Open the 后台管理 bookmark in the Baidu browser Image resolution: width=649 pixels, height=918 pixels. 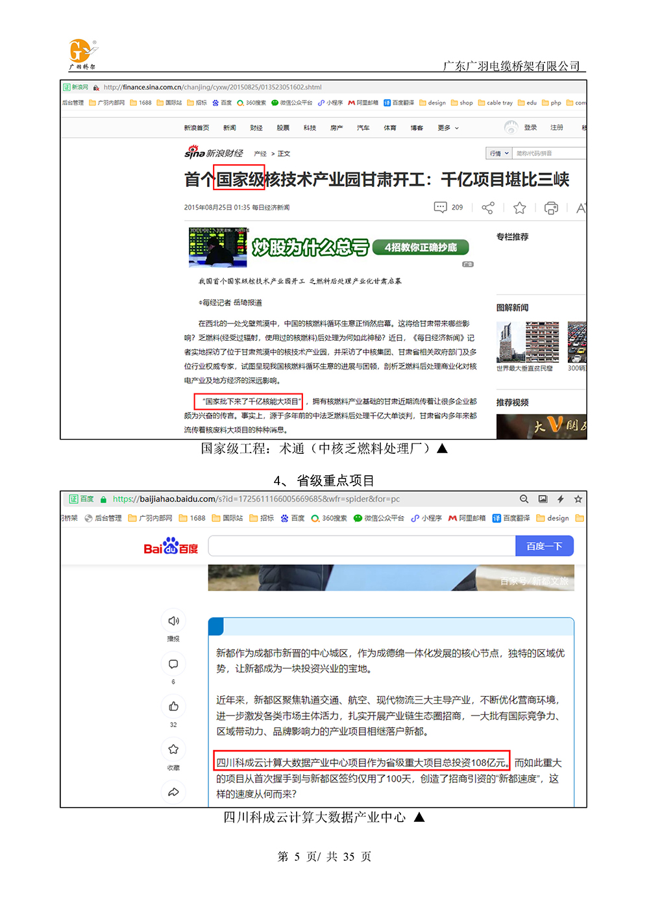[x=103, y=518]
